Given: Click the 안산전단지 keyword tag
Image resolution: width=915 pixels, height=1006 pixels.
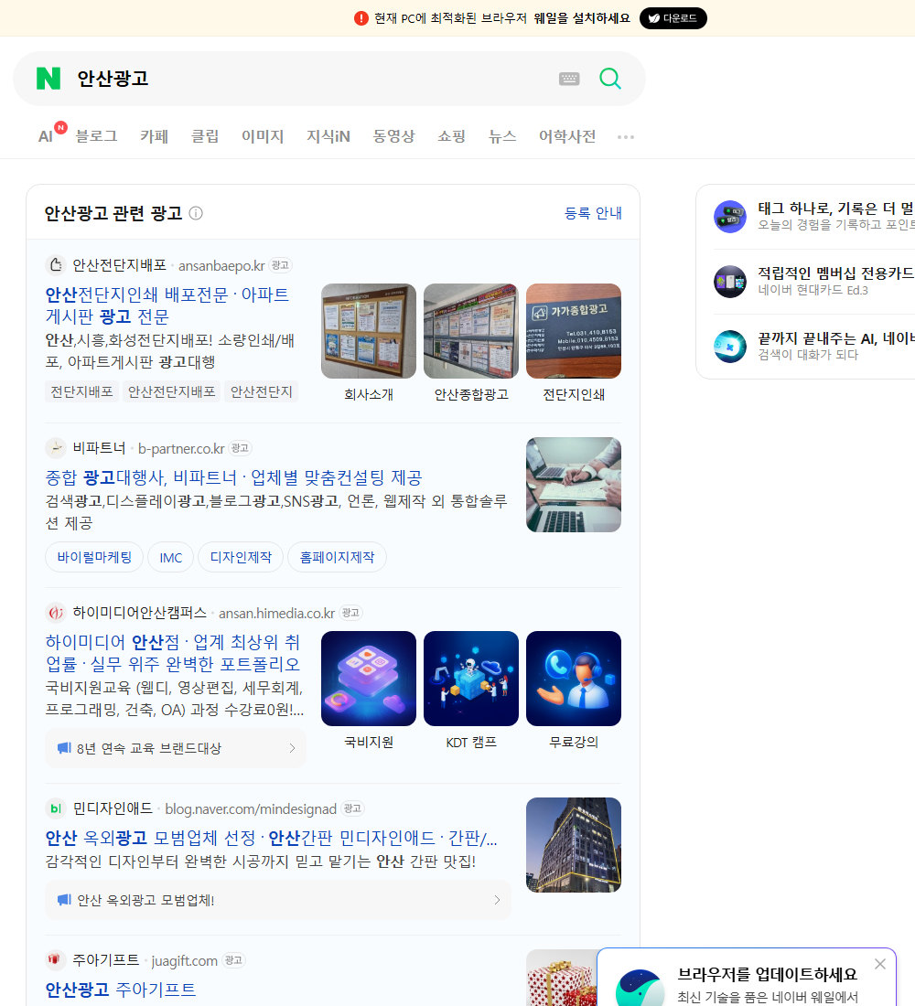Looking at the screenshot, I should coord(262,391).
